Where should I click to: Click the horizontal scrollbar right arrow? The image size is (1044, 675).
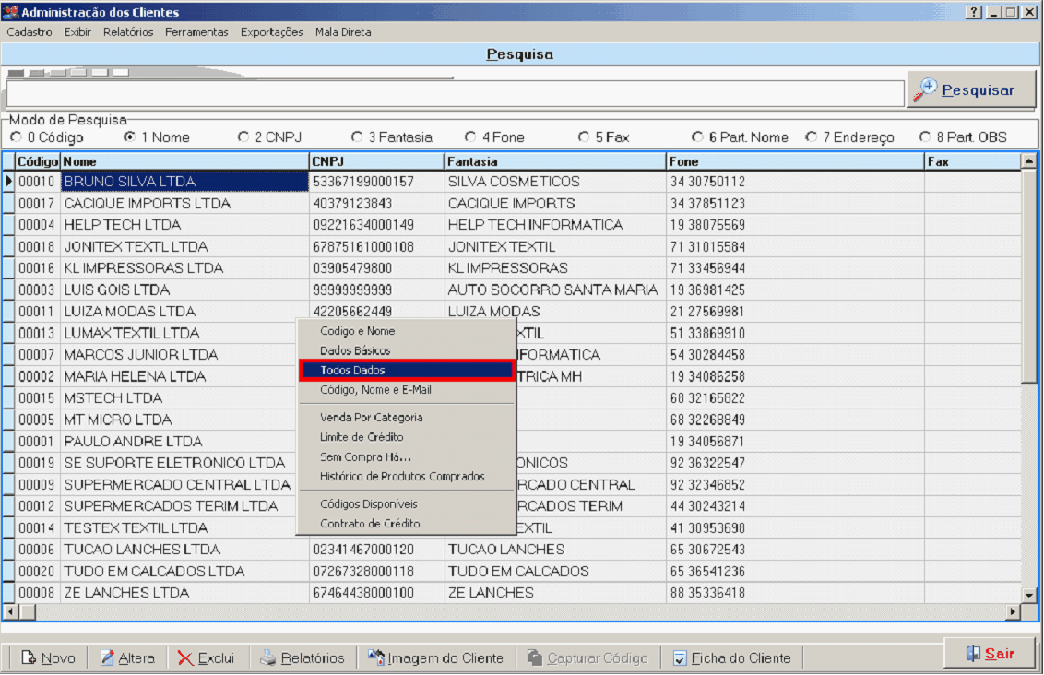pyautogui.click(x=1014, y=611)
